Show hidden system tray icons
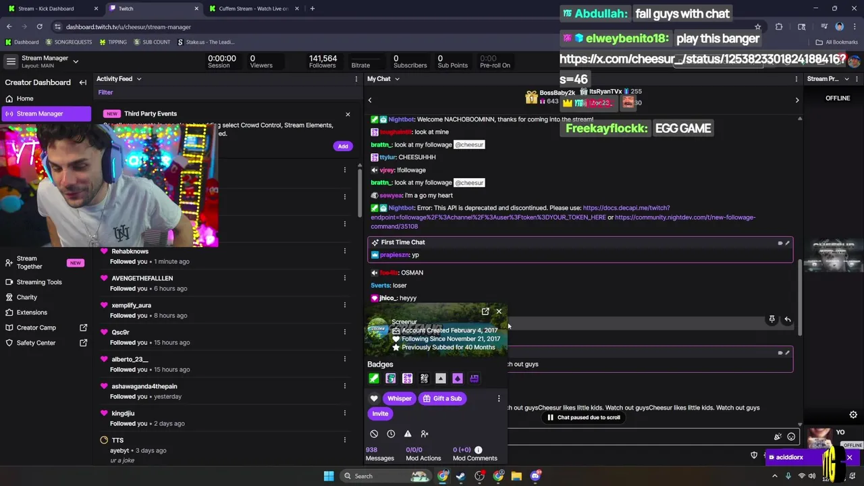Viewport: 864px width, 486px height. 774,476
